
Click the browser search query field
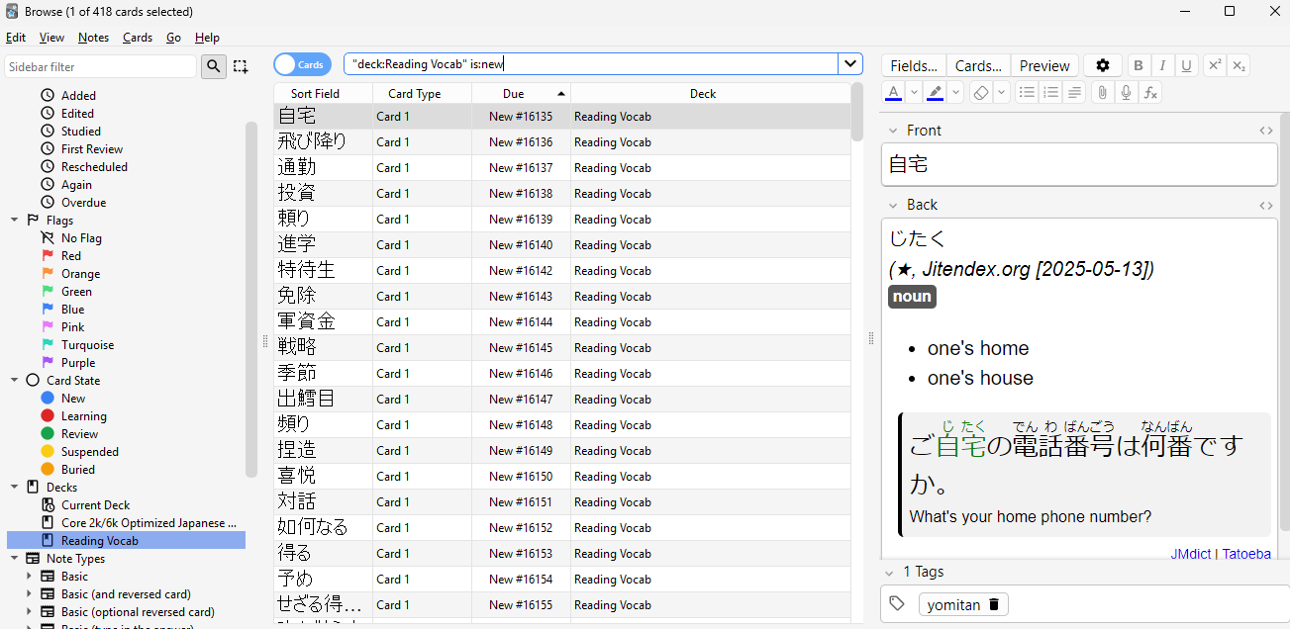[x=591, y=64]
